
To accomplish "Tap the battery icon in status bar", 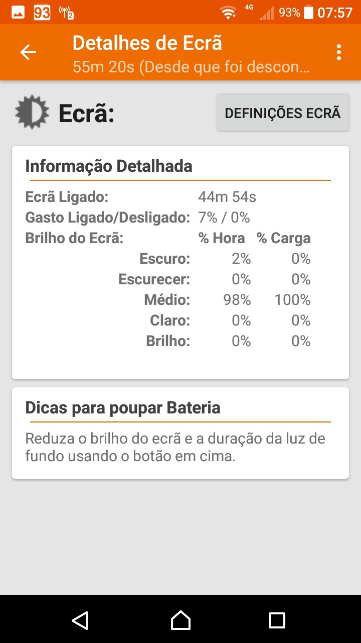I will (x=309, y=13).
